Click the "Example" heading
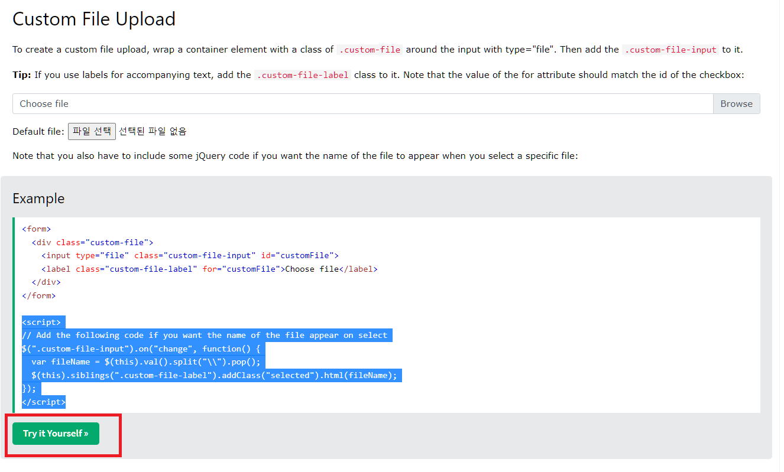The image size is (784, 472). [38, 198]
